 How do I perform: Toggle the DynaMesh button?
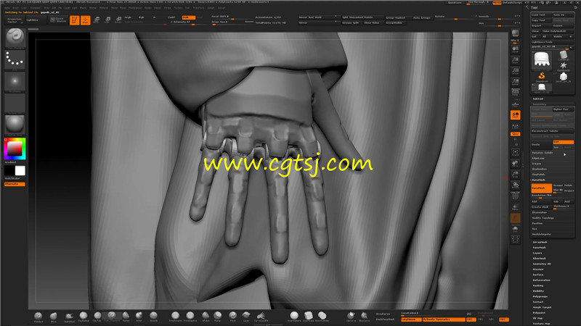pos(541,188)
